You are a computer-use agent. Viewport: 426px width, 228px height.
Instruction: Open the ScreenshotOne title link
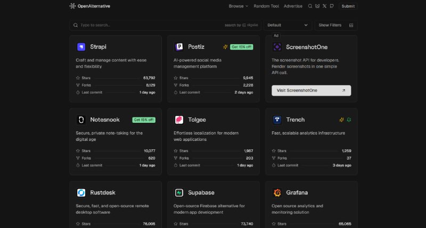(x=307, y=47)
